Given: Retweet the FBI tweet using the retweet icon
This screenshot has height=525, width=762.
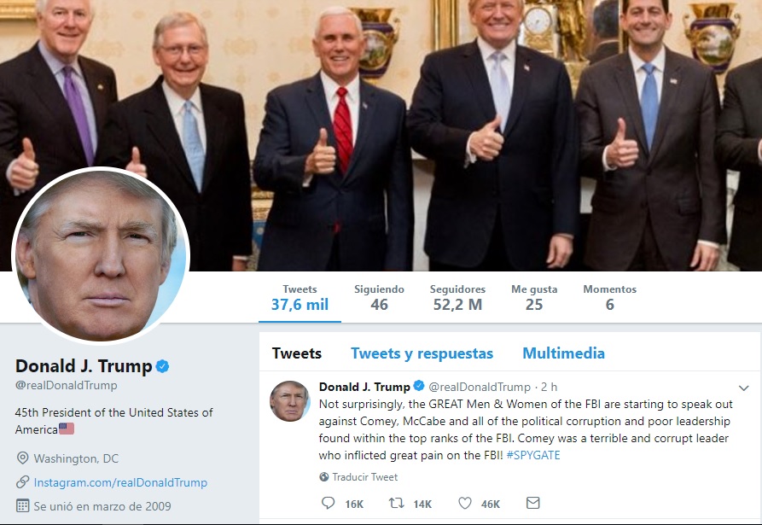Looking at the screenshot, I should click(x=397, y=503).
